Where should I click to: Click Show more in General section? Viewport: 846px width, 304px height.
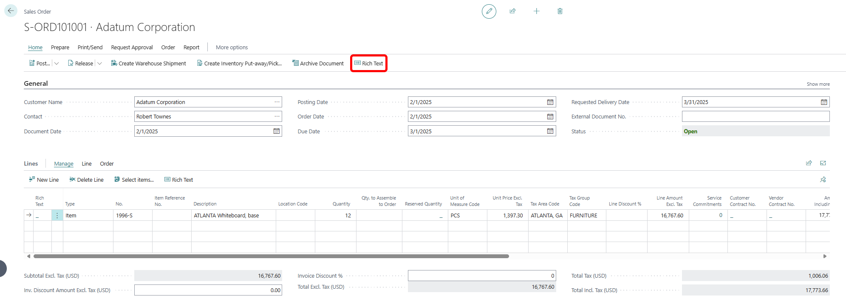pos(818,84)
